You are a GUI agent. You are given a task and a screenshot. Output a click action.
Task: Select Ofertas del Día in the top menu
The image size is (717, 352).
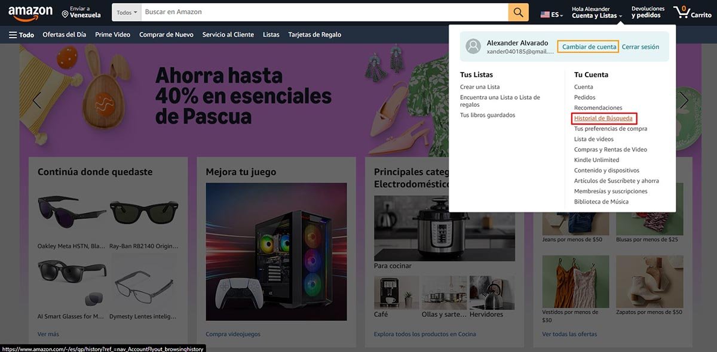(63, 35)
